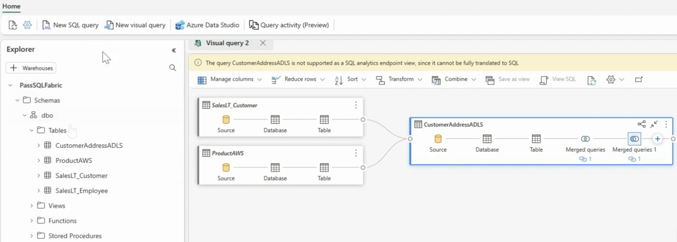677x242 pixels.
Task: Open the Sort dropdown
Action: (x=350, y=80)
